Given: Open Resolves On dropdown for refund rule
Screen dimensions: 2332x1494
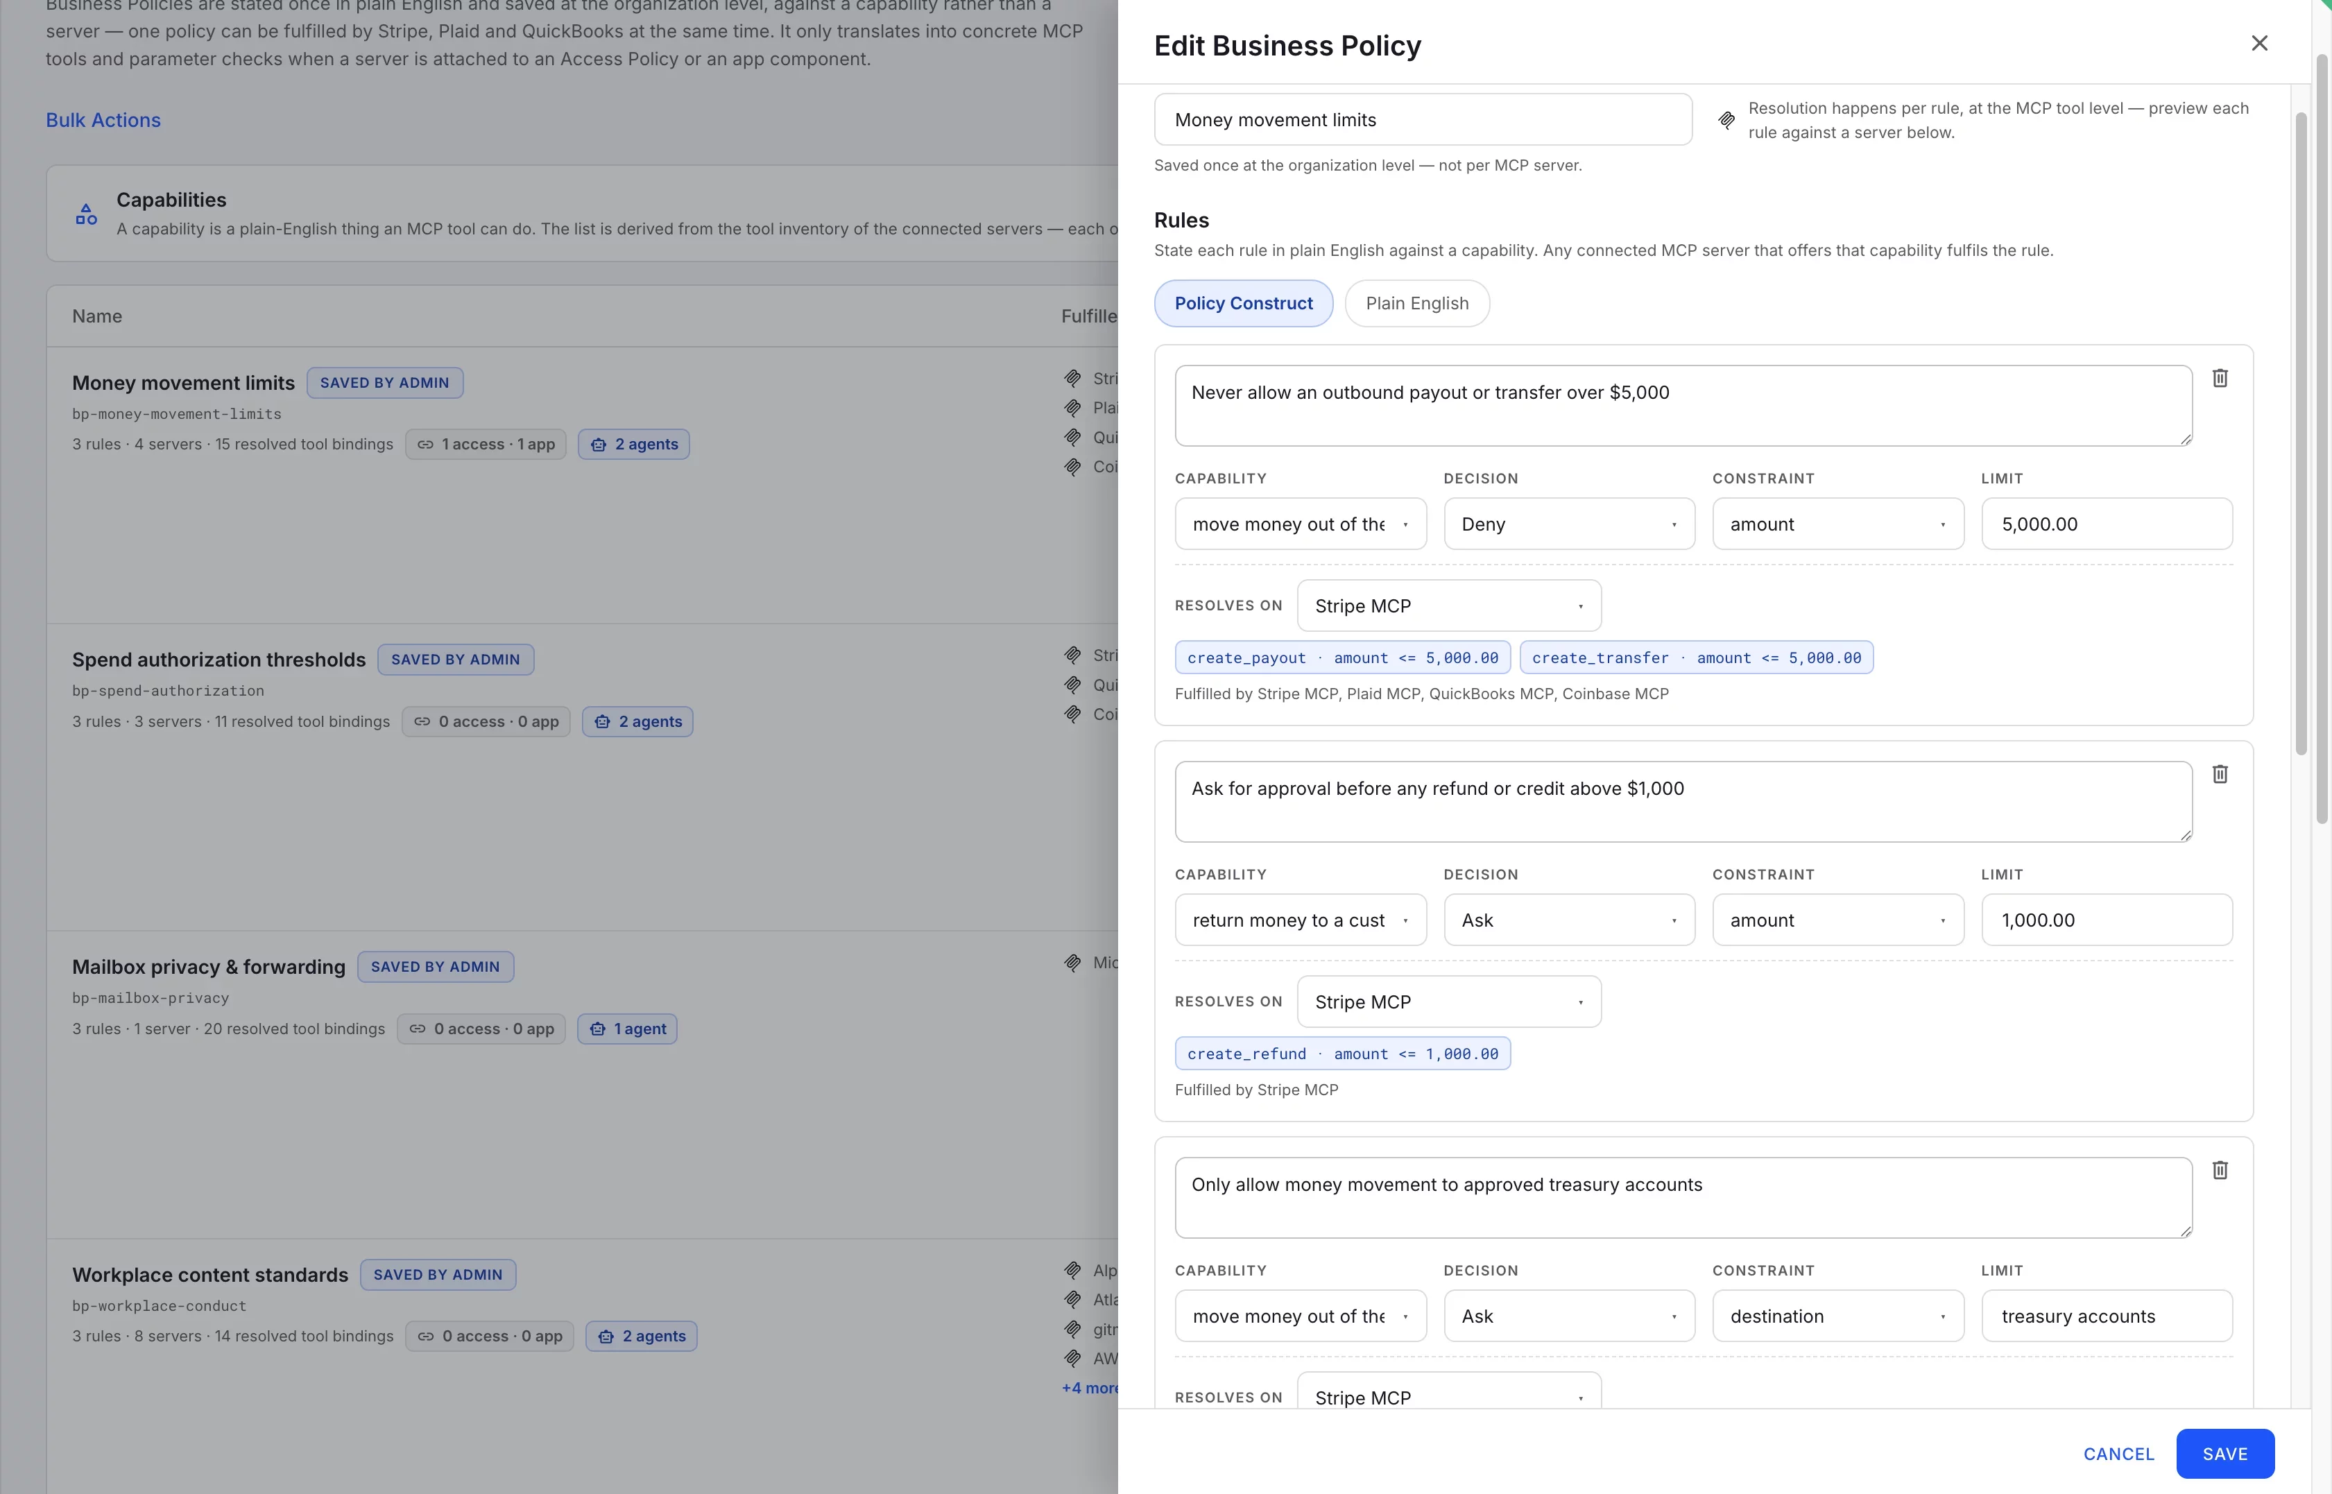Looking at the screenshot, I should (x=1449, y=1002).
